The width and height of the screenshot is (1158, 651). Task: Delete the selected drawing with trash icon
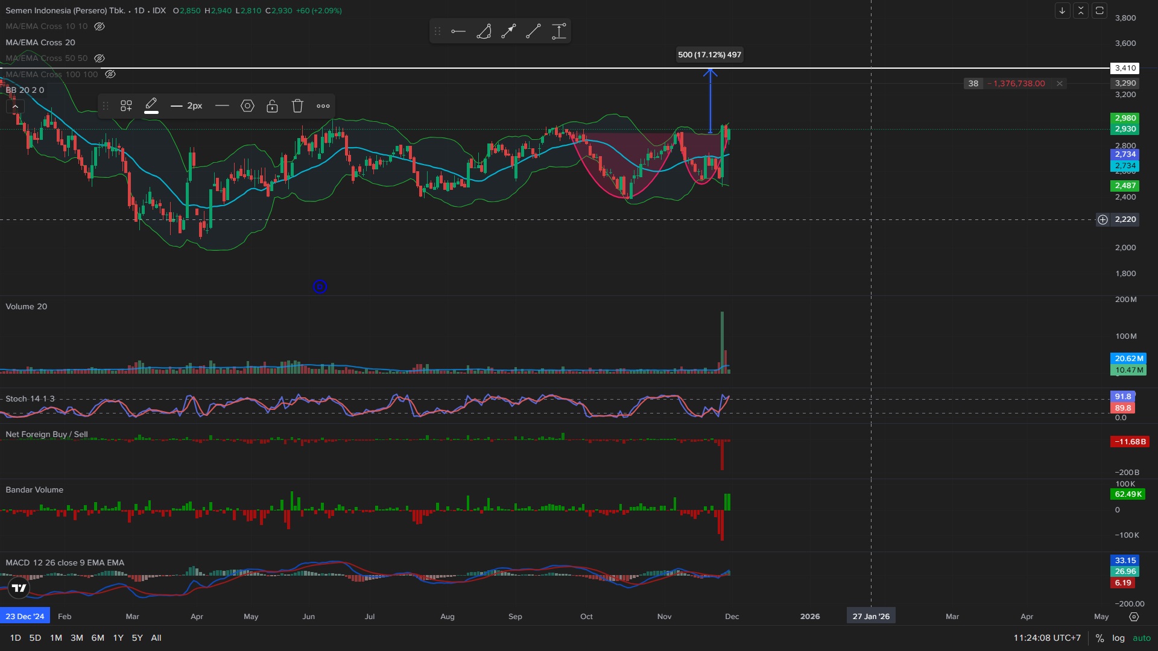click(x=297, y=106)
